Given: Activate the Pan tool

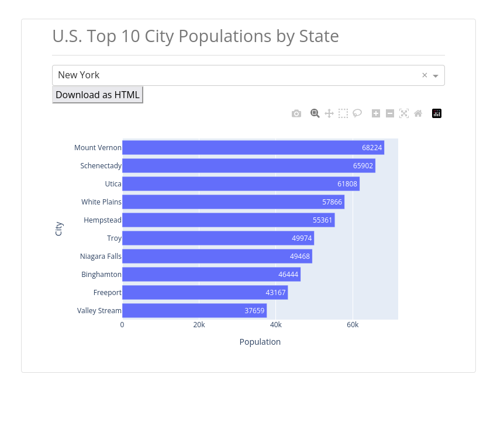Looking at the screenshot, I should [x=329, y=113].
